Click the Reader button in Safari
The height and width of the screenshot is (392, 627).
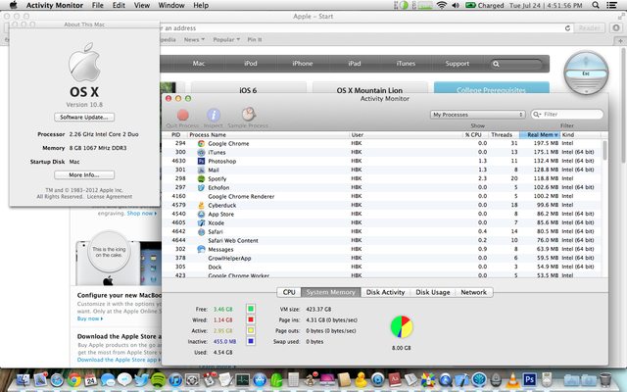[x=590, y=28]
